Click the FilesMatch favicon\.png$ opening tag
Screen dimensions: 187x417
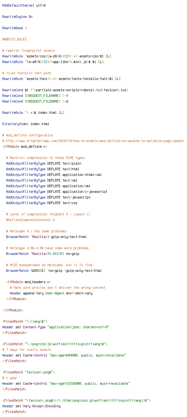[28, 372]
